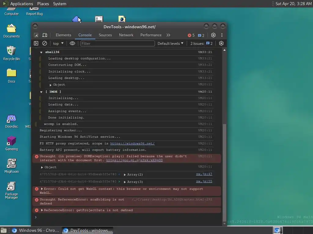Open the Report Bug desktop icon
Viewport: 313px width, 234px height.
point(34,12)
